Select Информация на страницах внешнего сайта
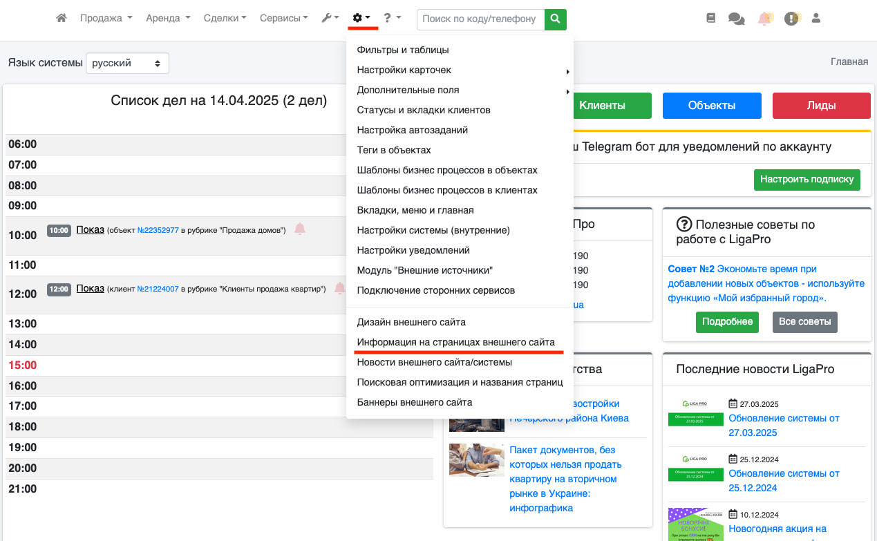 pos(455,342)
